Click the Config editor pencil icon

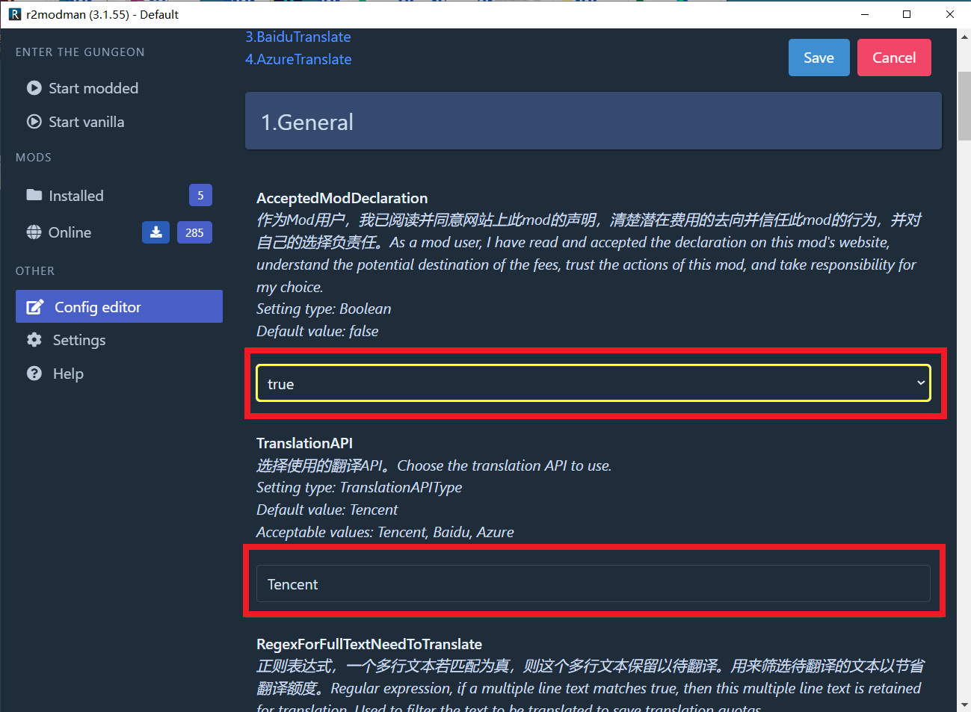[x=35, y=307]
